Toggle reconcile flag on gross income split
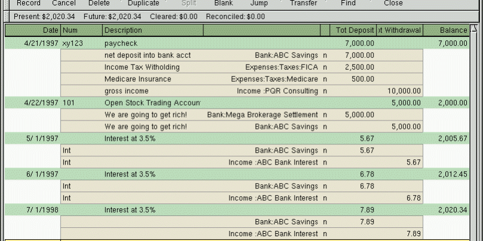 tap(325, 91)
